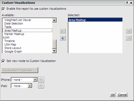Confirm with the OK button
Image resolution: width=134 pixels, height=101 pixels.
pyautogui.click(x=113, y=95)
